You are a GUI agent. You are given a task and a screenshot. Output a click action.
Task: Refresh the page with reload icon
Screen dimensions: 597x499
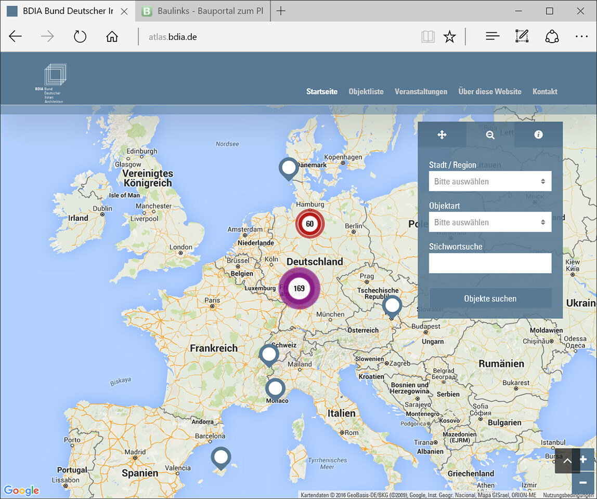(80, 36)
